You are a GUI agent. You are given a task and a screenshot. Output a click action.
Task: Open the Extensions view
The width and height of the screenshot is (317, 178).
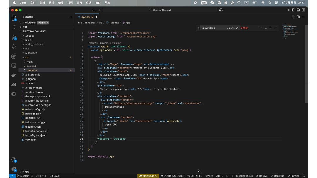(x=14, y=56)
